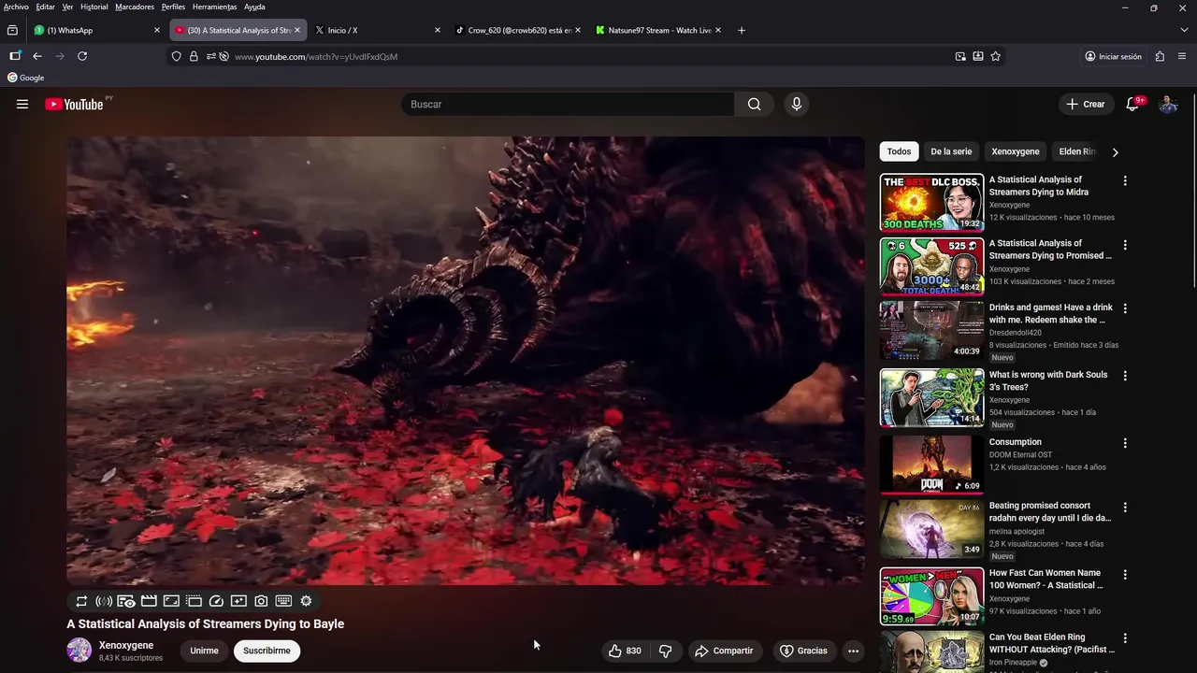Screen dimensions: 1197x673
Task: Select the Todos filter chip
Action: pos(899,151)
